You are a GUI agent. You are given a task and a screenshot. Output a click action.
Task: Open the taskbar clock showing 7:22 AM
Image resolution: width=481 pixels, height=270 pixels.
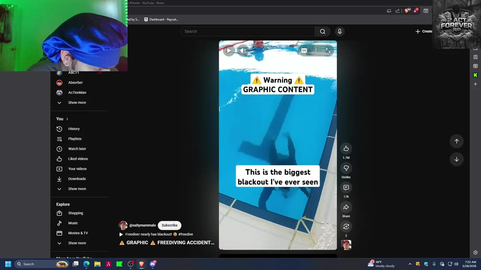pyautogui.click(x=470, y=264)
